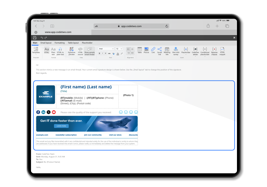The image size is (267, 187).
Task: Open the Arial font family dropdown
Action: pos(106,49)
